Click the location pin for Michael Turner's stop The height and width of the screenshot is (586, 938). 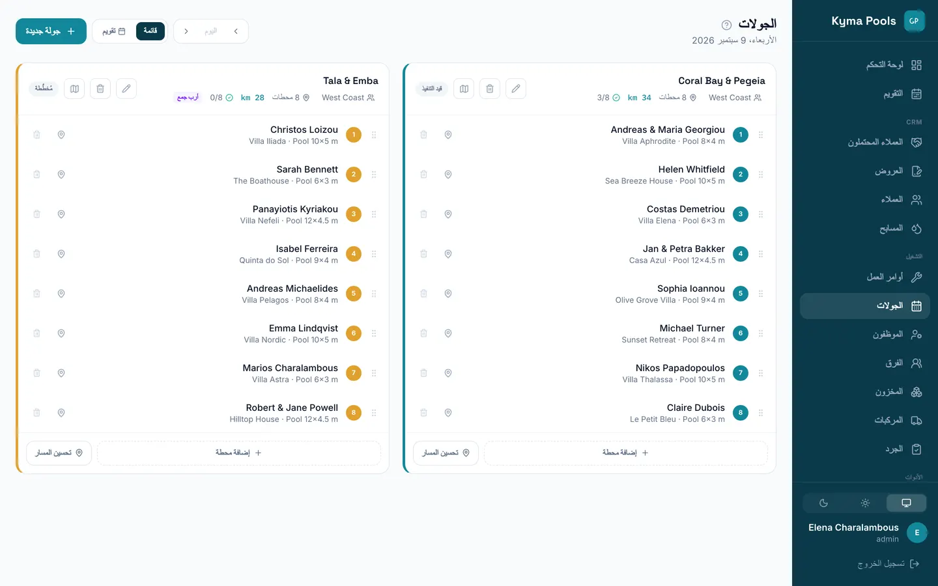[448, 333]
